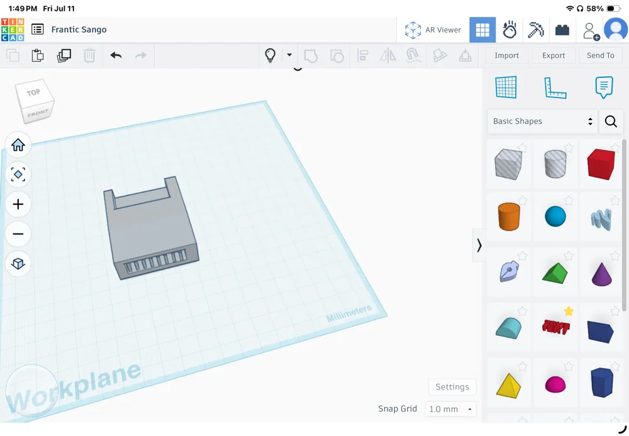Open workplane Settings
Viewport: 629px width, 436px height.
[x=452, y=387]
